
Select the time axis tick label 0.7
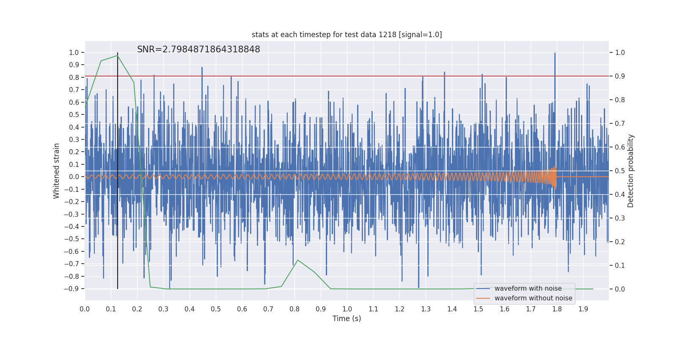tap(268, 309)
